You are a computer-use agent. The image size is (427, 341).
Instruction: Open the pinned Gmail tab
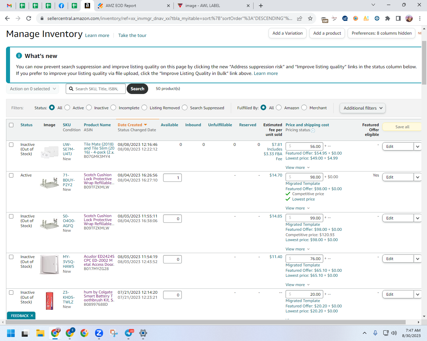click(x=9, y=6)
